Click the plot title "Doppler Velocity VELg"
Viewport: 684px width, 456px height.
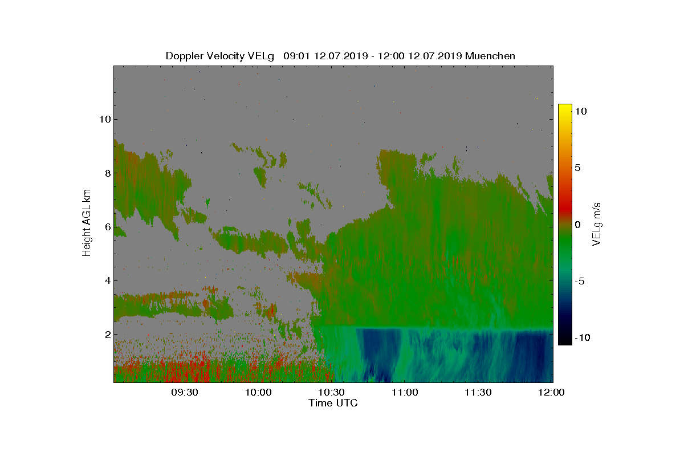coord(220,56)
